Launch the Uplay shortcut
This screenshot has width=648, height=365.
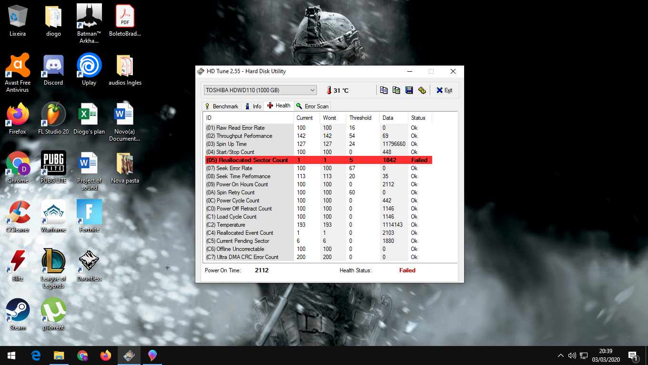click(x=89, y=70)
